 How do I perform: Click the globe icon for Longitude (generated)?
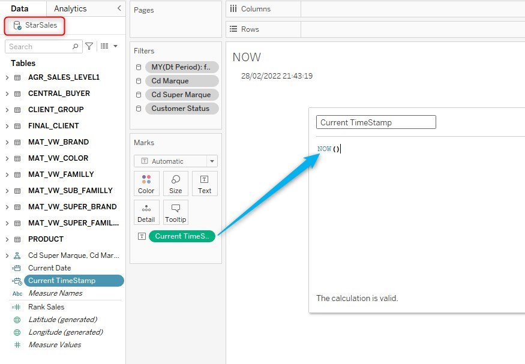[17, 333]
